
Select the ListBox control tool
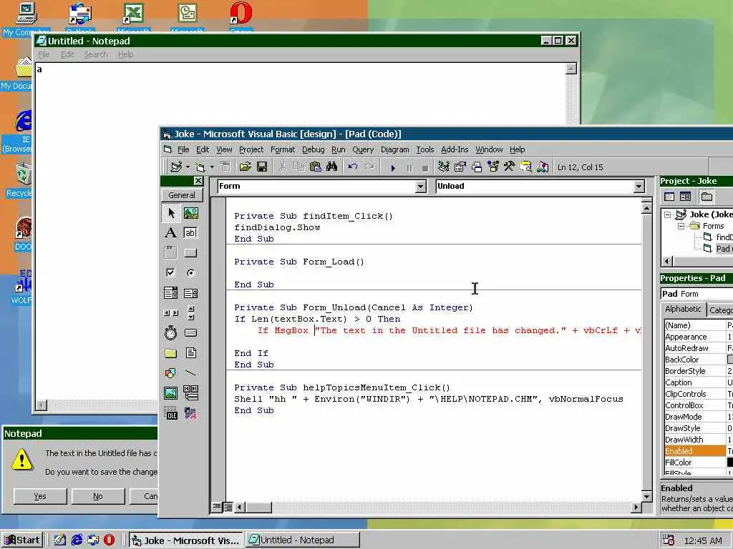(x=190, y=293)
